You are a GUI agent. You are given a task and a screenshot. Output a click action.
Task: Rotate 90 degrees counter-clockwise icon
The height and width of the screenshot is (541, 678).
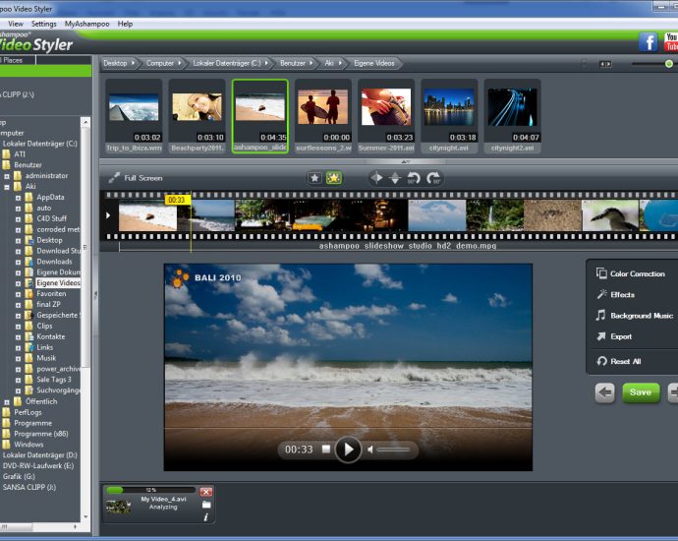click(414, 178)
